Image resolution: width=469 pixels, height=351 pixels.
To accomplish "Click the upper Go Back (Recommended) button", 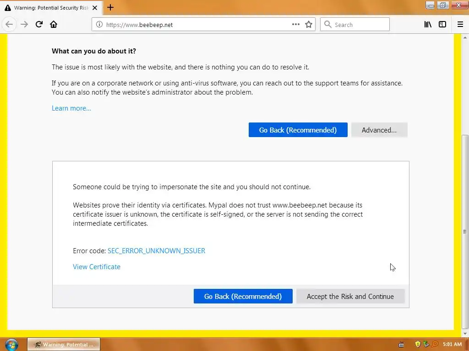I will click(x=298, y=130).
